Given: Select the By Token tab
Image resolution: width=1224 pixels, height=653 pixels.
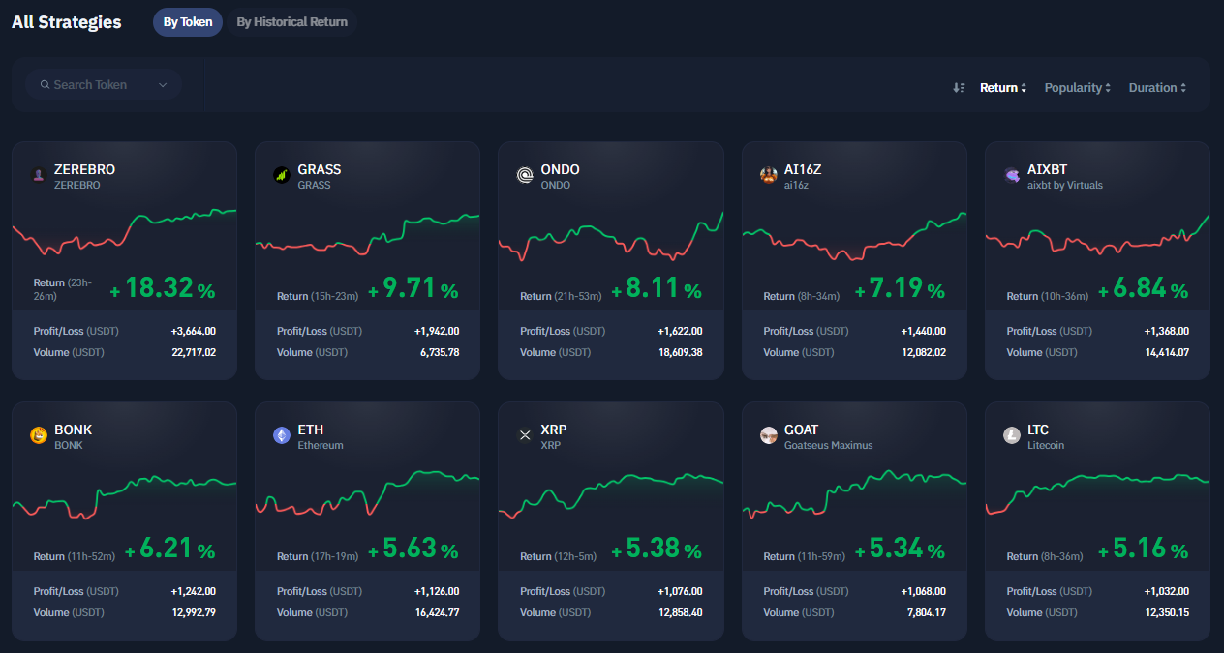Looking at the screenshot, I should pos(188,22).
